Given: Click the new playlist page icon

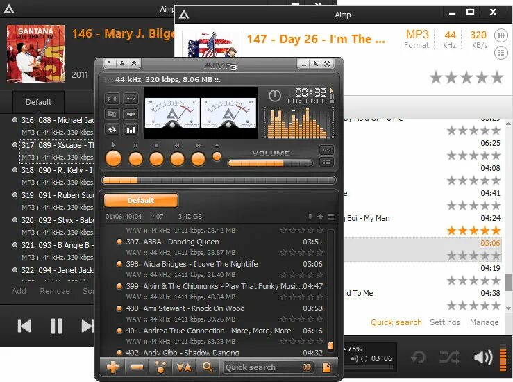Looking at the screenshot, I should pyautogui.click(x=326, y=367).
